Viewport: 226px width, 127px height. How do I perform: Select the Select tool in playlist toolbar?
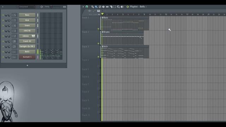pyautogui.click(x=114, y=7)
